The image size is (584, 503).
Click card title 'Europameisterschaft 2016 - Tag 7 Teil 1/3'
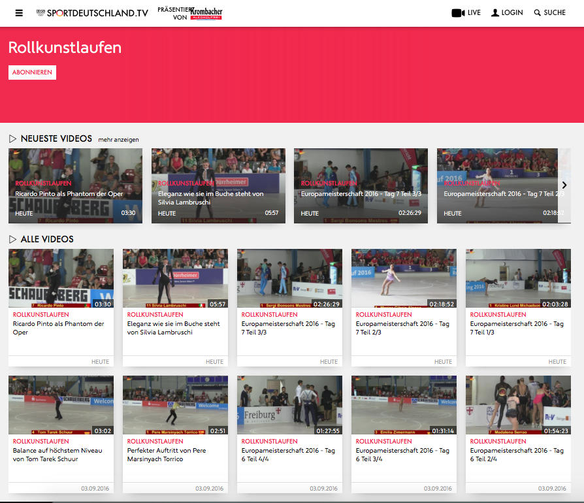[517, 328]
